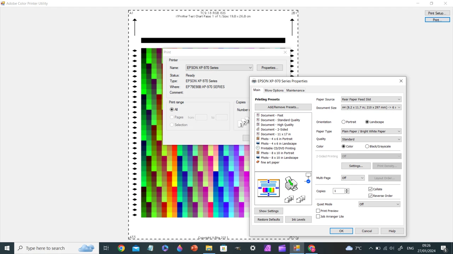Open the Chrome profile icon next to the clock side

click(x=311, y=248)
